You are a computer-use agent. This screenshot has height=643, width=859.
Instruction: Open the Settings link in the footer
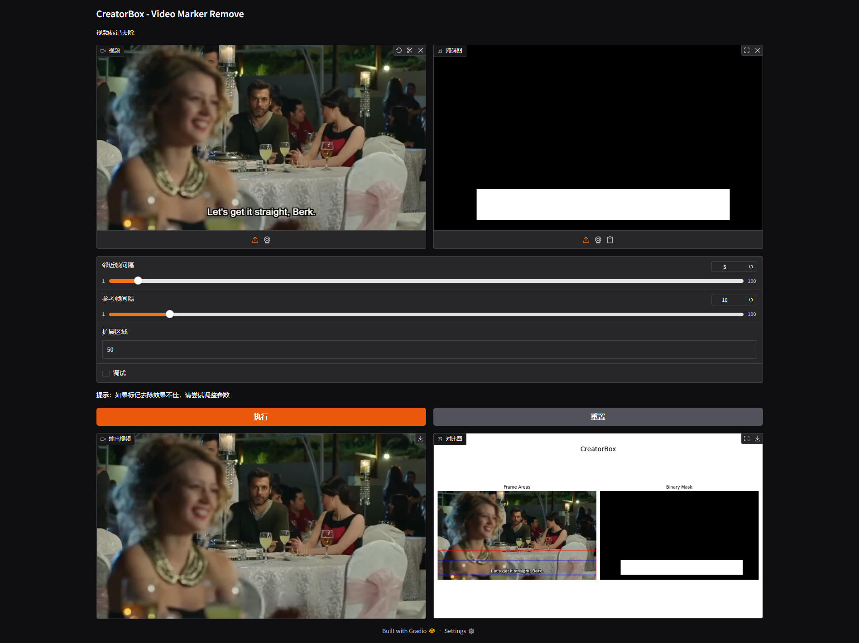[x=459, y=631]
